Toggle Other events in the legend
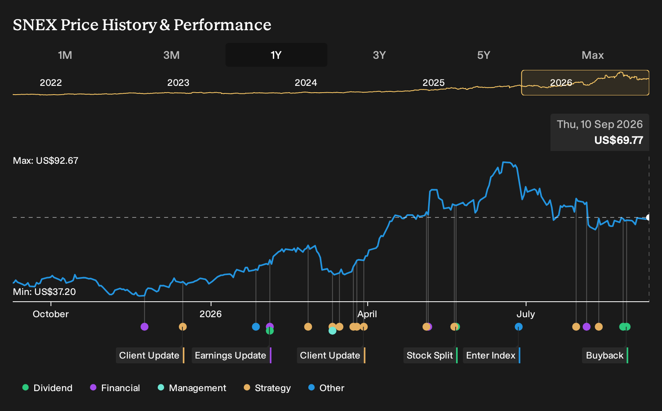 click(326, 388)
